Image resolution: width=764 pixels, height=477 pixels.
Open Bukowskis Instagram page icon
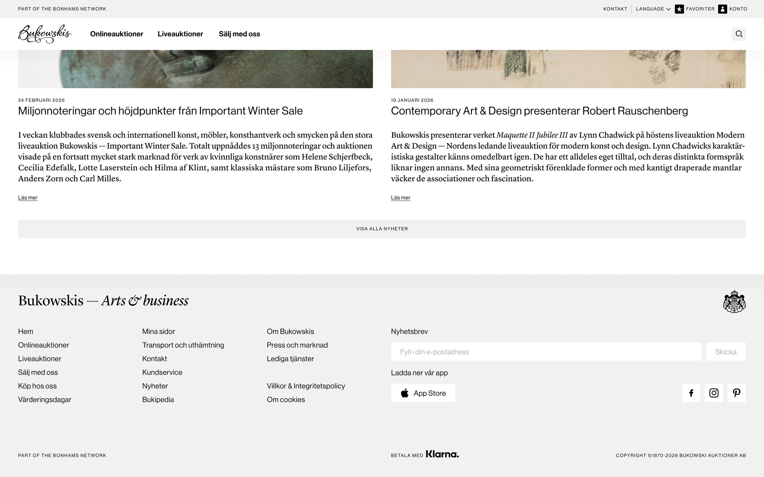714,393
